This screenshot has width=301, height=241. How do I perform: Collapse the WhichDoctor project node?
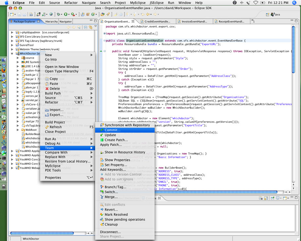pos(12,54)
